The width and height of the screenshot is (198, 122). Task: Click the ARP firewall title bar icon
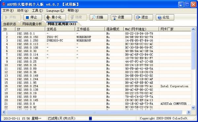click(x=4, y=4)
